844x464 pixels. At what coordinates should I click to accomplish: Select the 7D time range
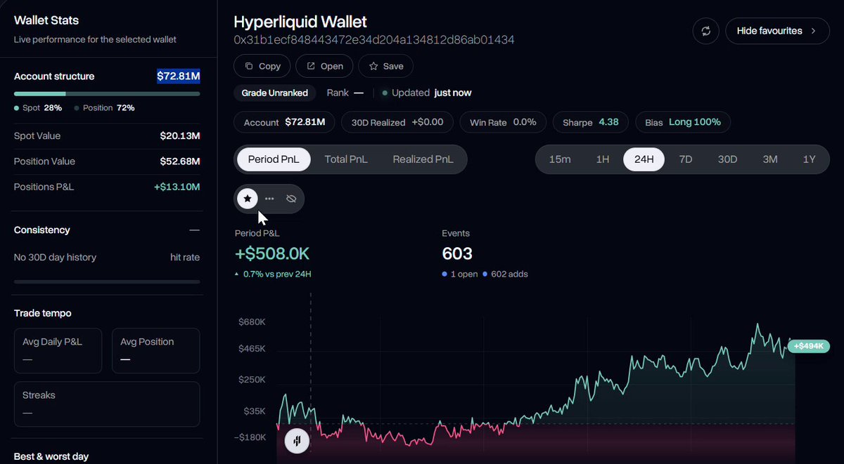click(686, 159)
